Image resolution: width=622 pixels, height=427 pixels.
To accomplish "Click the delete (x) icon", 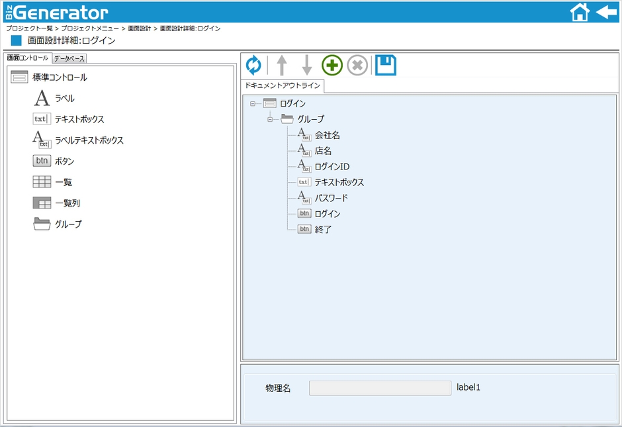I will pyautogui.click(x=357, y=65).
